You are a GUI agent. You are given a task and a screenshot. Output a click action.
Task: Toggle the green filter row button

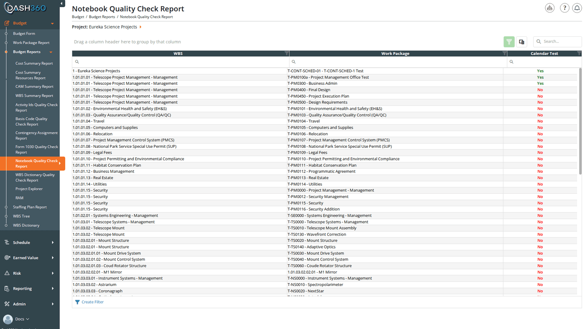click(x=509, y=42)
